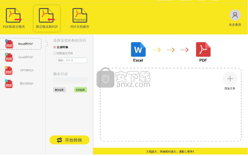Switch to 其它格式转PDF mode
Screen dimensions: 248x156
coord(47,18)
